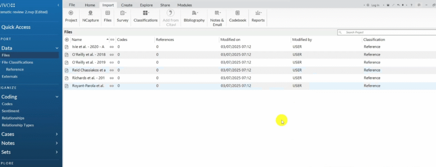
Task: Expand the Sets section
Action: tap(57, 152)
